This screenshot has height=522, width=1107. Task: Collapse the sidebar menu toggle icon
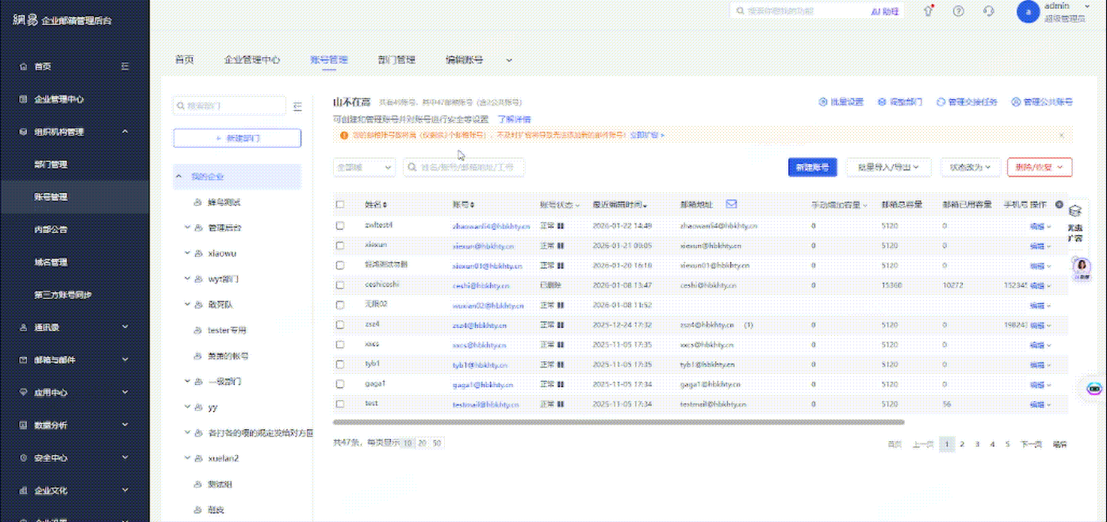pyautogui.click(x=125, y=67)
